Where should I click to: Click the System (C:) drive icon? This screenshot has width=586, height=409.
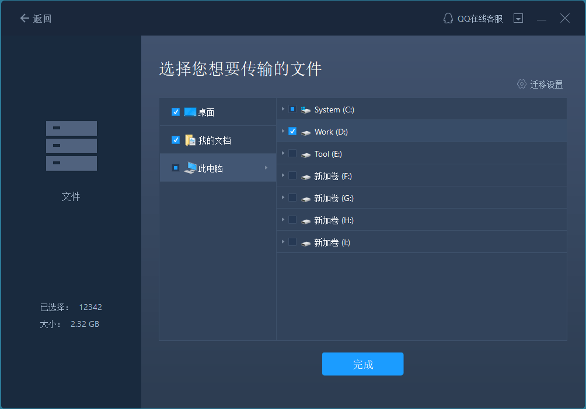[306, 110]
